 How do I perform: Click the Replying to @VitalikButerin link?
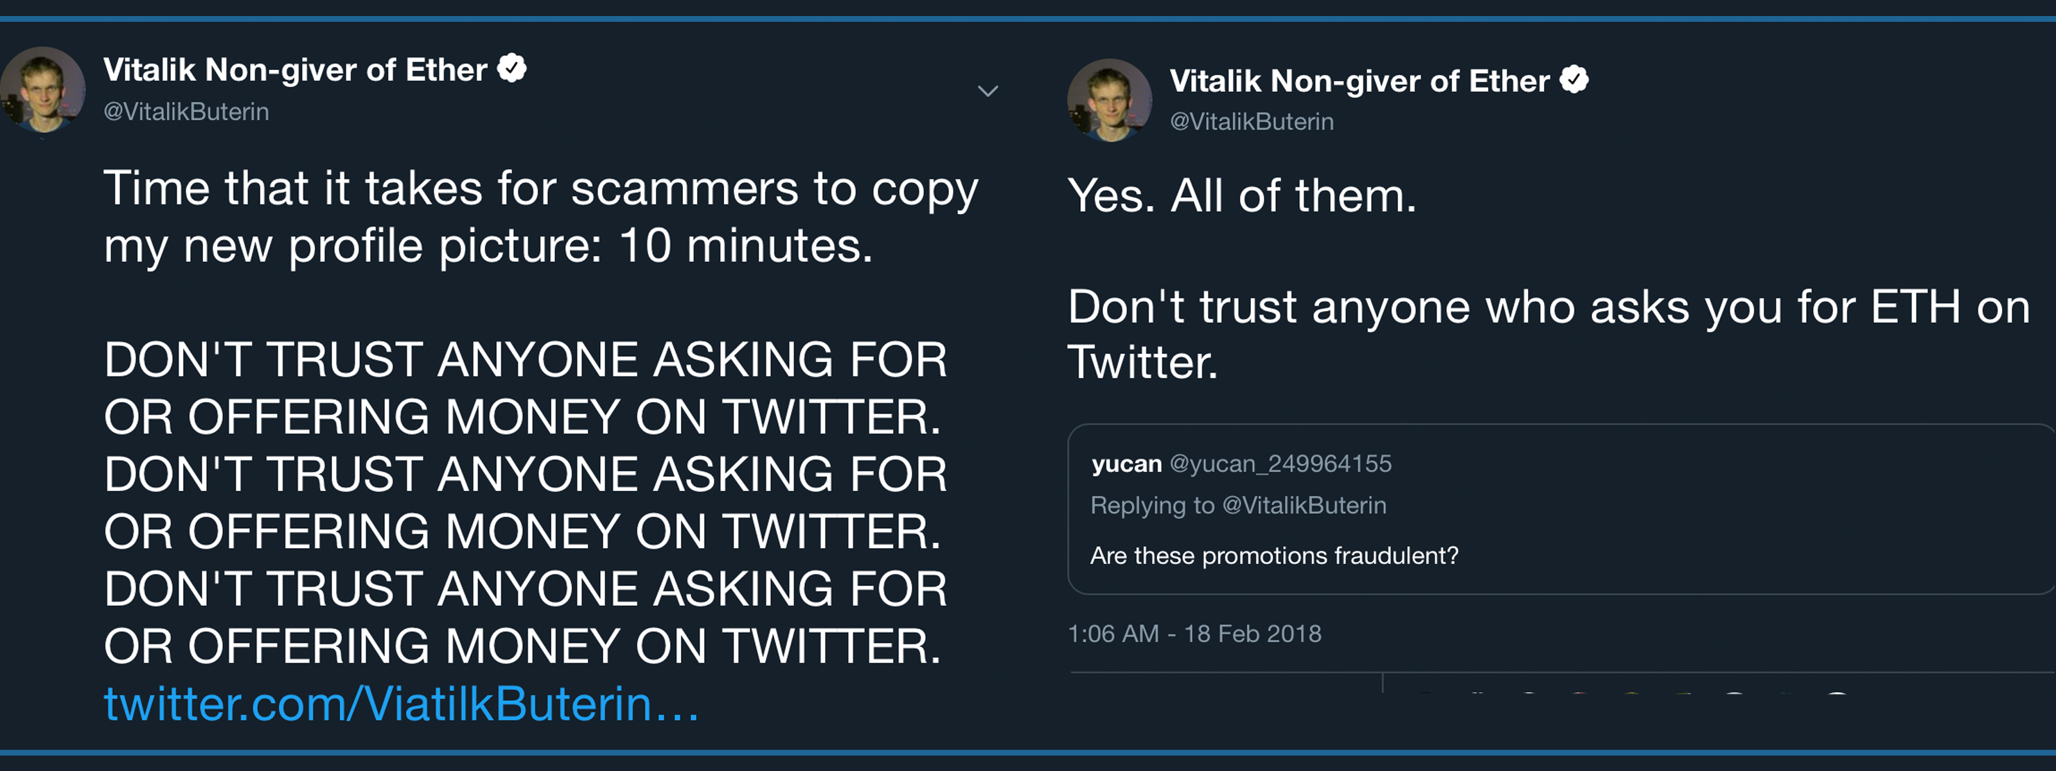pyautogui.click(x=1236, y=504)
